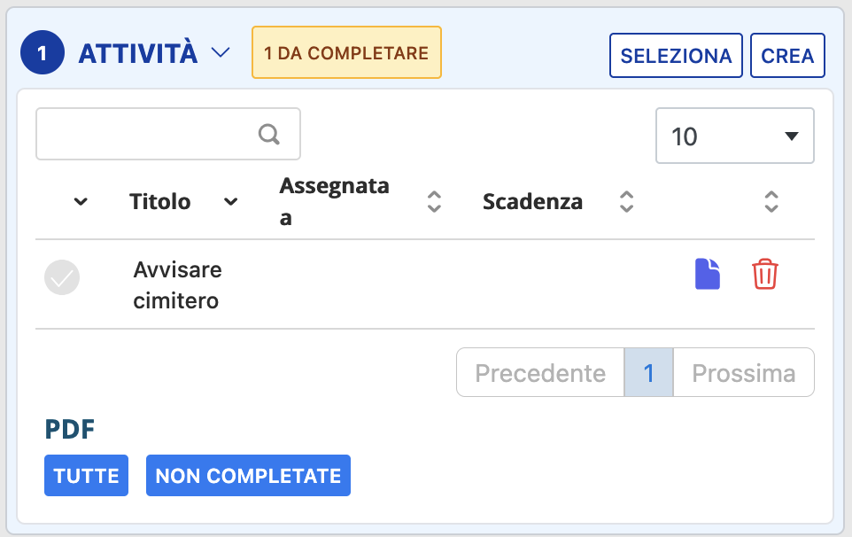
Task: Open the rows-per-page dropdown showing 10
Action: (734, 136)
